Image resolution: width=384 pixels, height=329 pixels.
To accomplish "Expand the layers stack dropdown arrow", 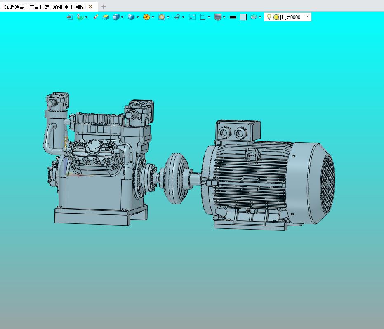I will pyautogui.click(x=260, y=17).
